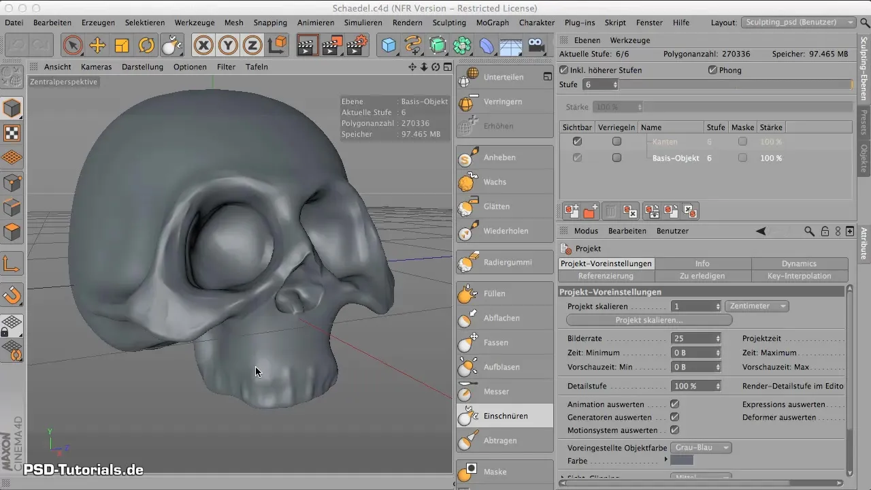Toggle the X axis lock

pyautogui.click(x=203, y=46)
